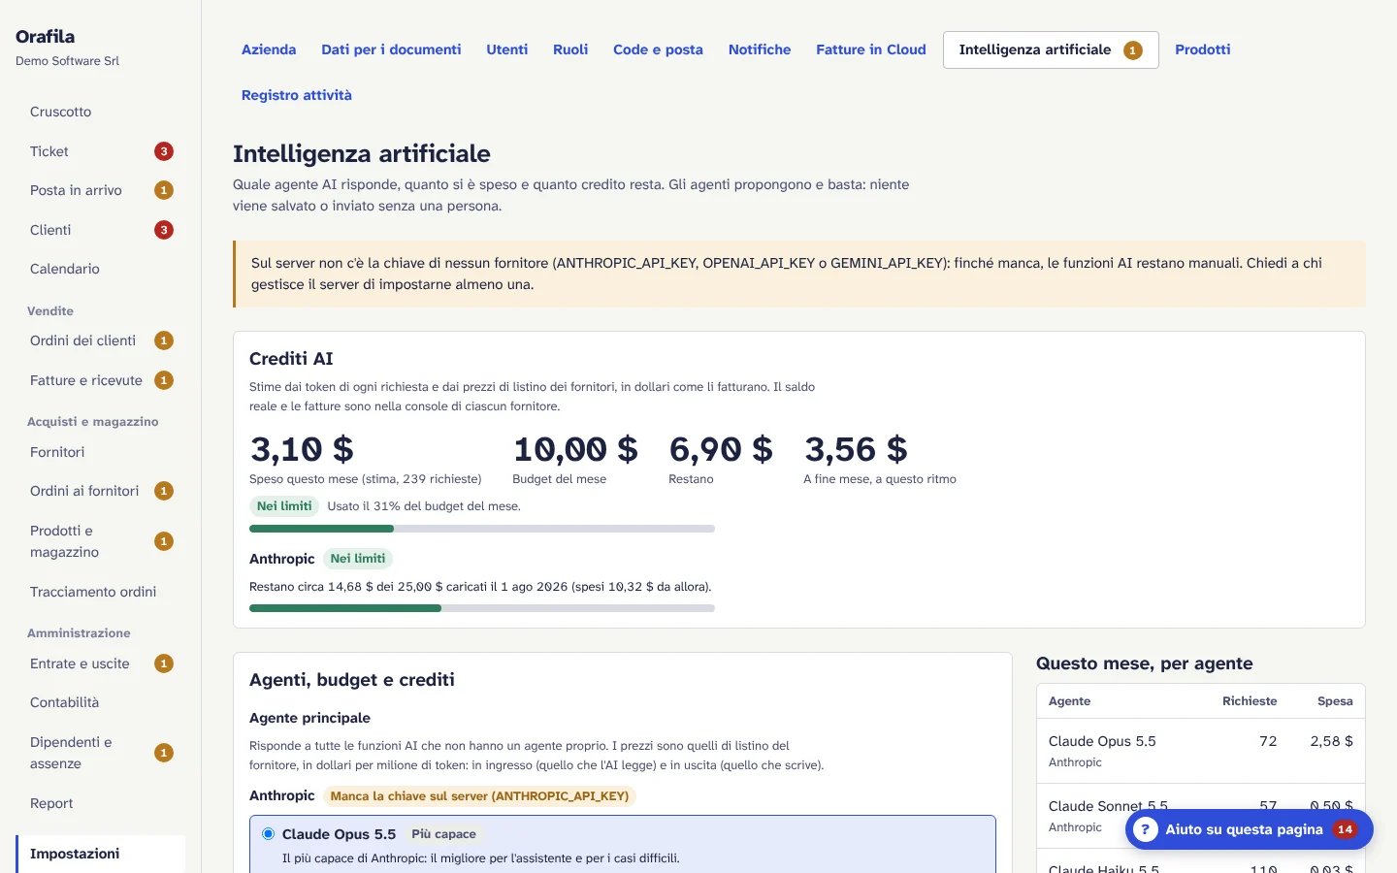The width and height of the screenshot is (1397, 873).
Task: Click the Intelligenza artificiale tab
Action: (1051, 49)
